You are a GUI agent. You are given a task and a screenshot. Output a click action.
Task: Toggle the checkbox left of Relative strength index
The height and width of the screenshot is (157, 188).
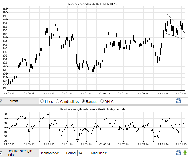1,153
